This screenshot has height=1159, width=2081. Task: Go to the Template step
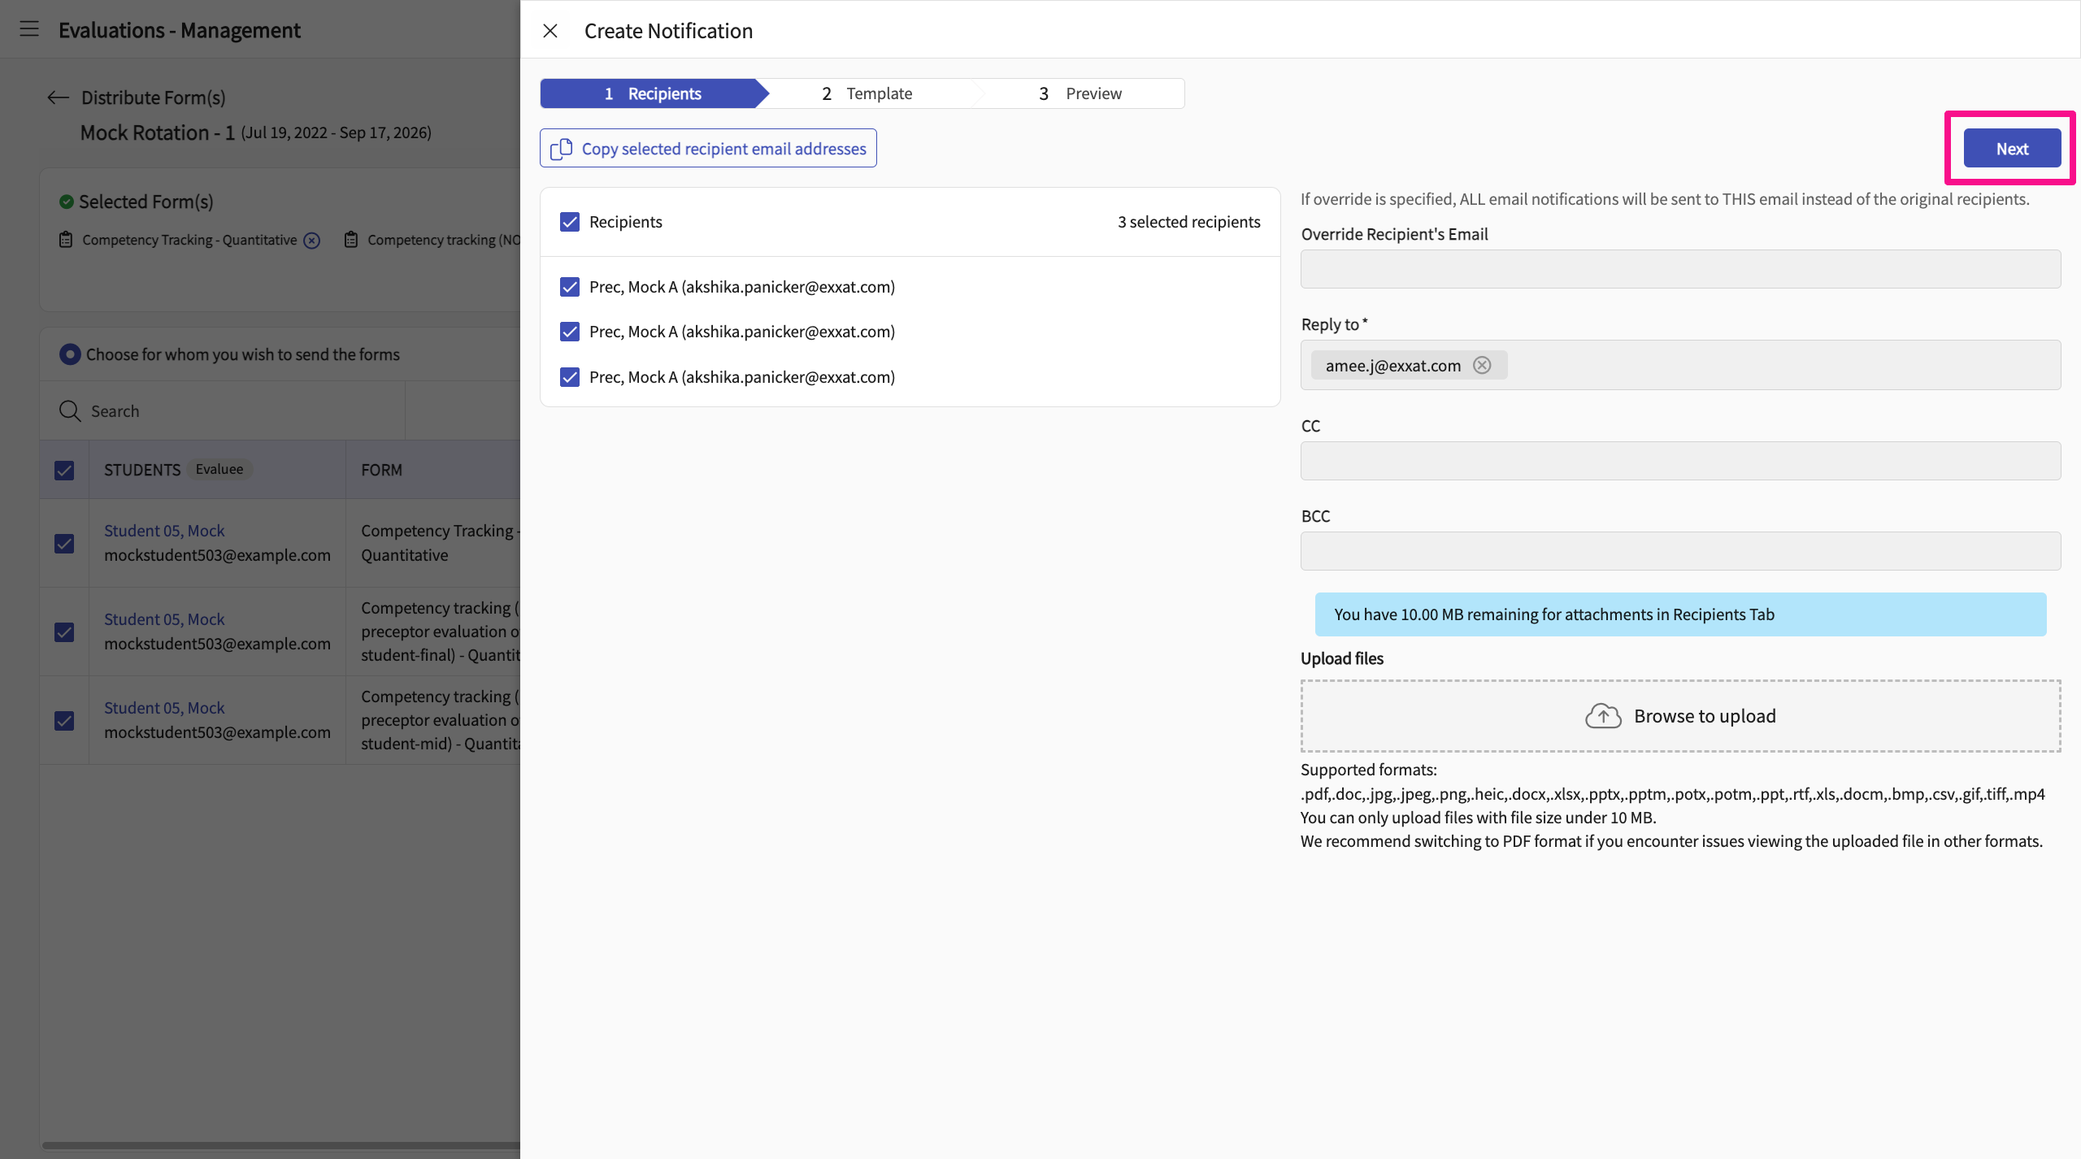click(x=867, y=93)
